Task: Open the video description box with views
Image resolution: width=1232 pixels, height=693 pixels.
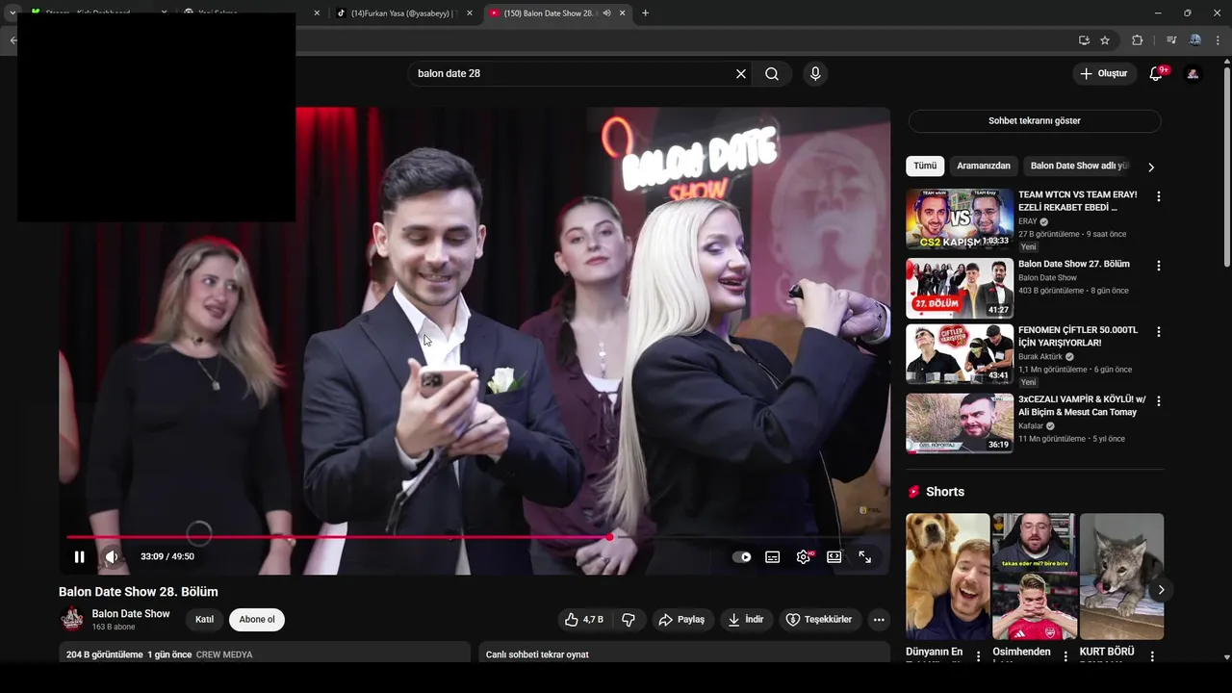Action: pos(264,654)
